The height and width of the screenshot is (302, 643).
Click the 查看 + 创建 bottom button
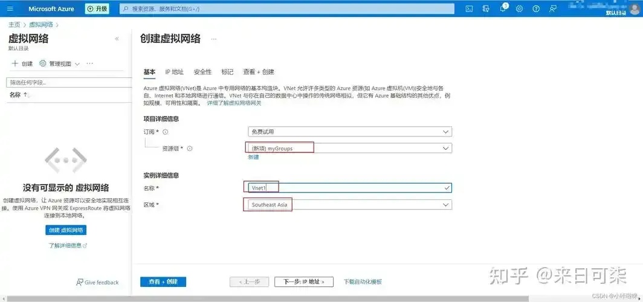163,282
